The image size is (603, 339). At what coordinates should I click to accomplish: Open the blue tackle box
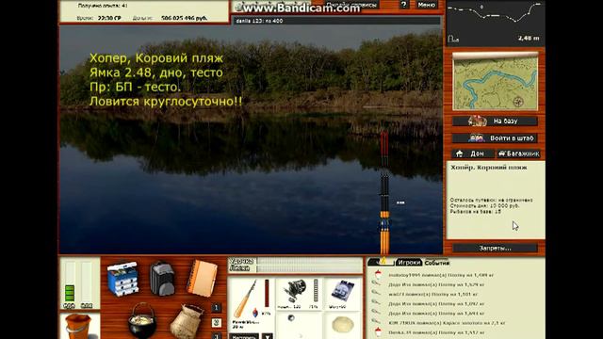pyautogui.click(x=122, y=279)
